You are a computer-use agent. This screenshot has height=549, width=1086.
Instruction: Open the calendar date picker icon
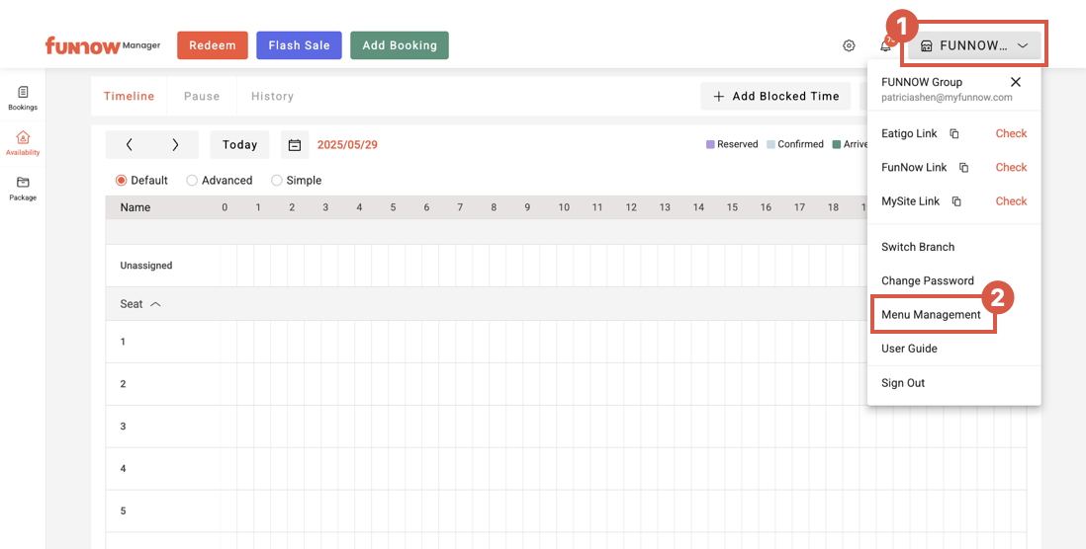point(295,145)
